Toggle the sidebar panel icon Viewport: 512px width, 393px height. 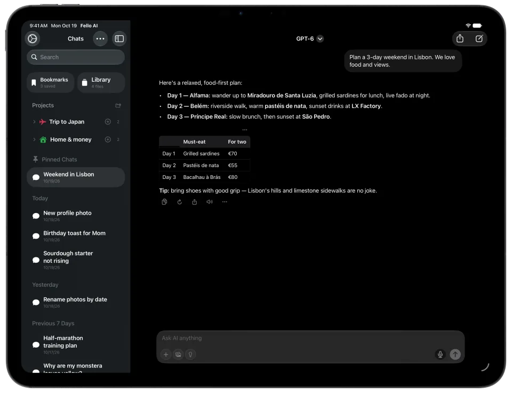tap(119, 38)
